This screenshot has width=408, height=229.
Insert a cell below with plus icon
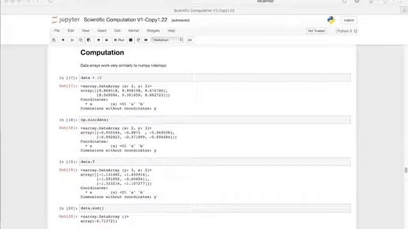63,40
